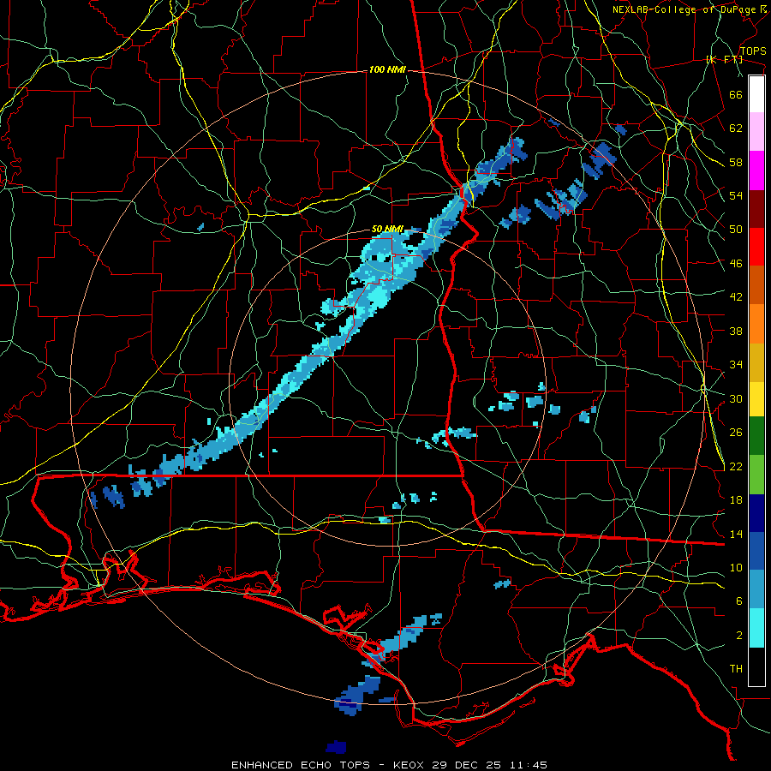Select the '10' legend scale label
771x771 pixels.
736,568
